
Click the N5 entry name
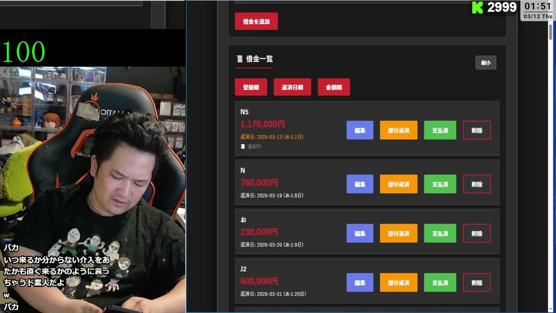pos(244,112)
